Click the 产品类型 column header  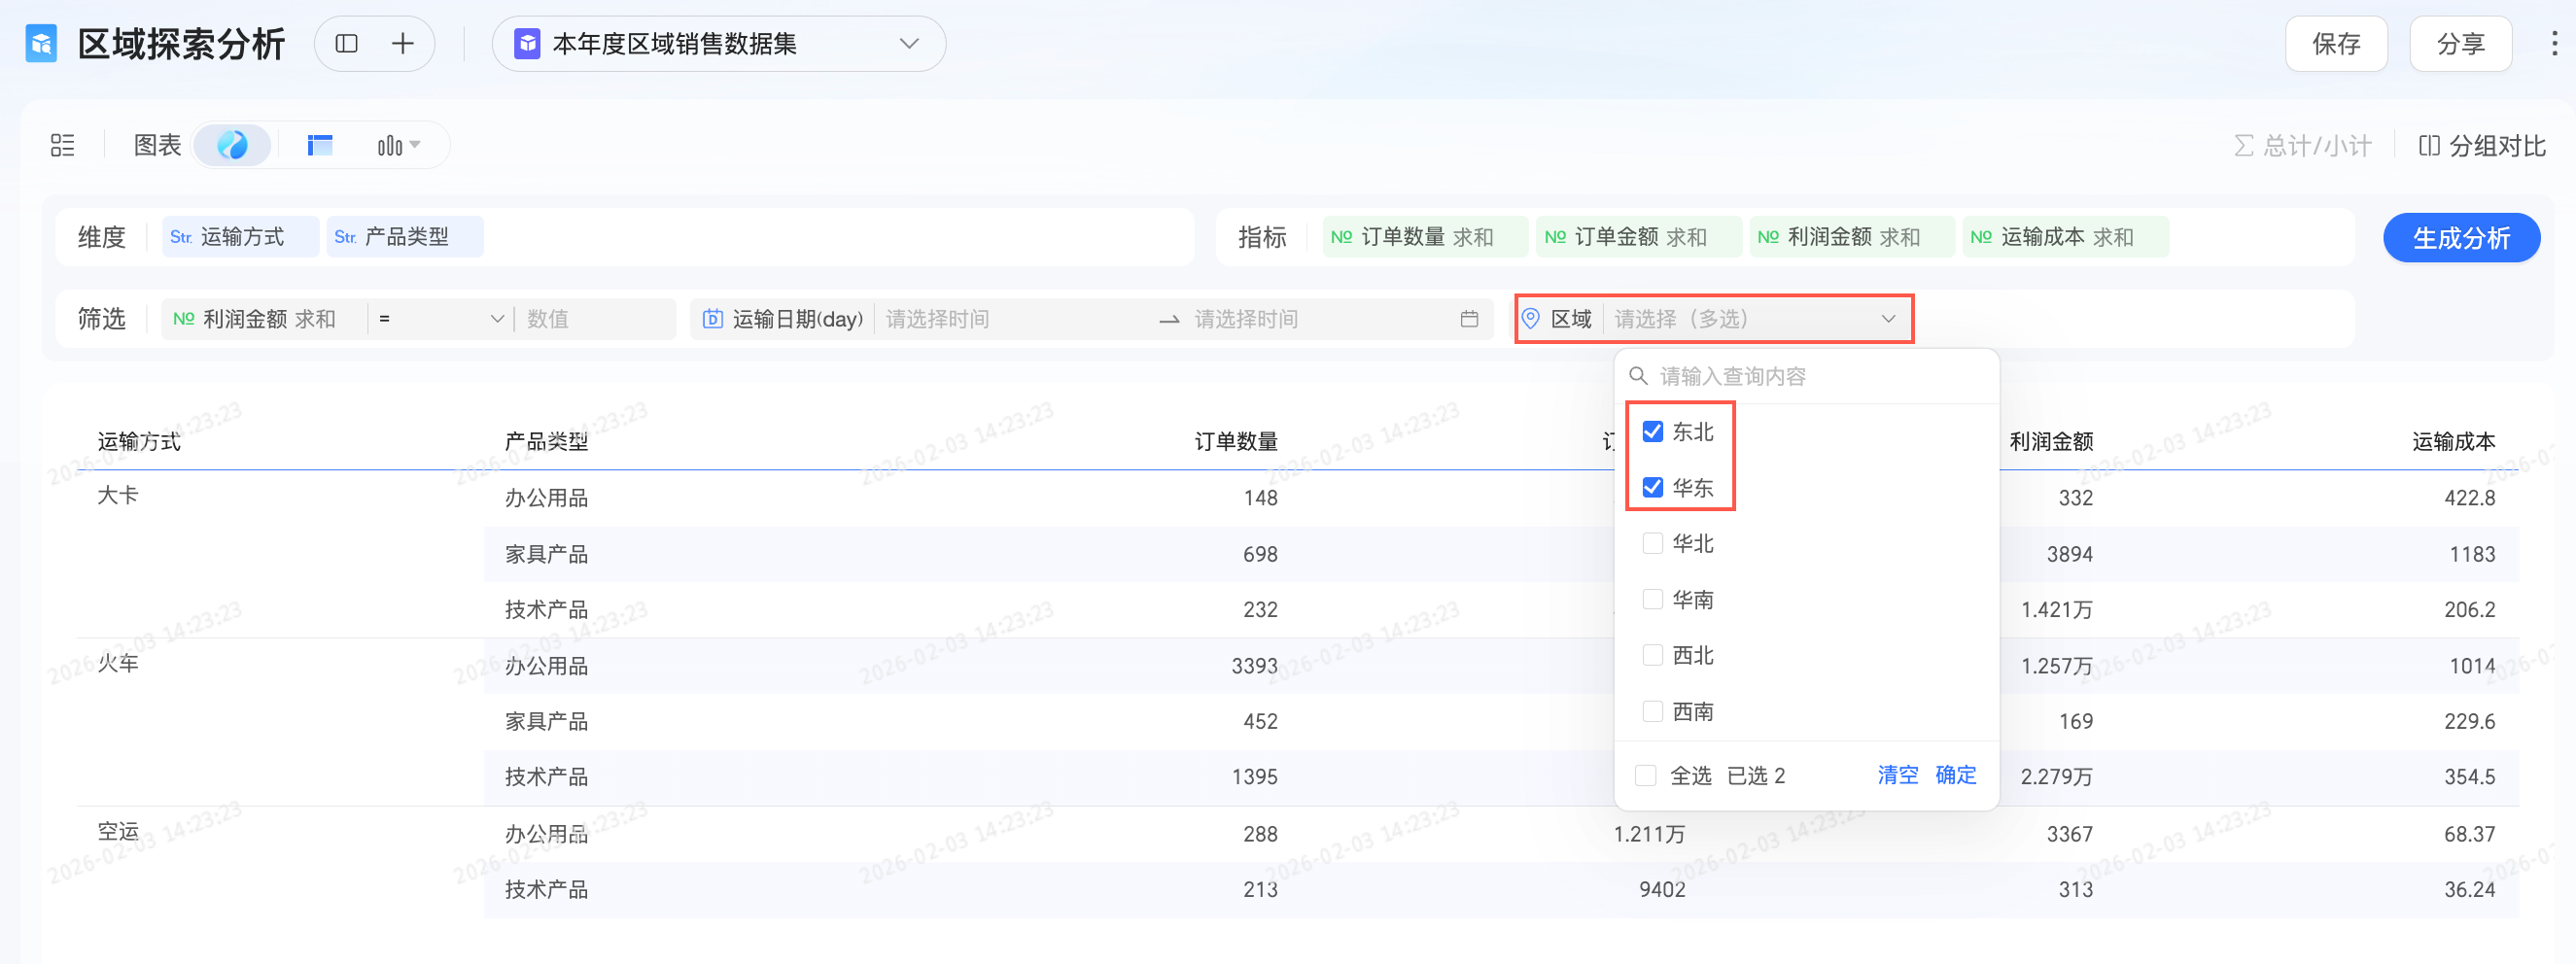click(546, 441)
